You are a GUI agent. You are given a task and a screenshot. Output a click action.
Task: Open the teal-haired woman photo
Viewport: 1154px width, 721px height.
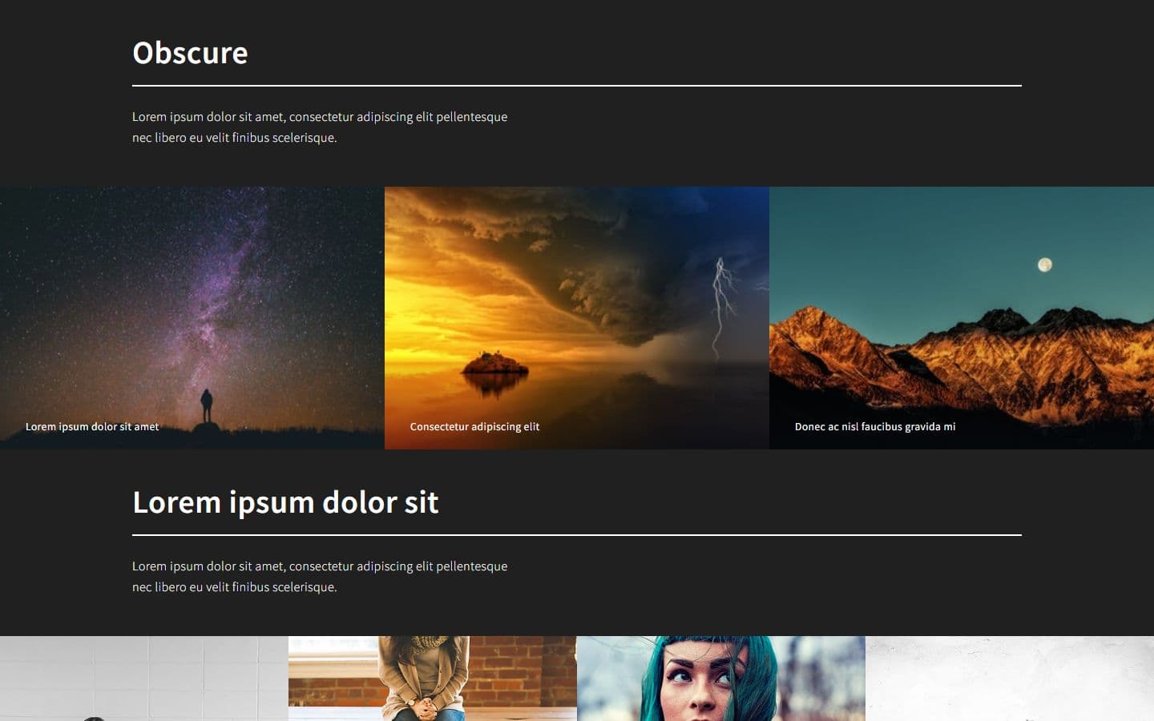tap(721, 679)
